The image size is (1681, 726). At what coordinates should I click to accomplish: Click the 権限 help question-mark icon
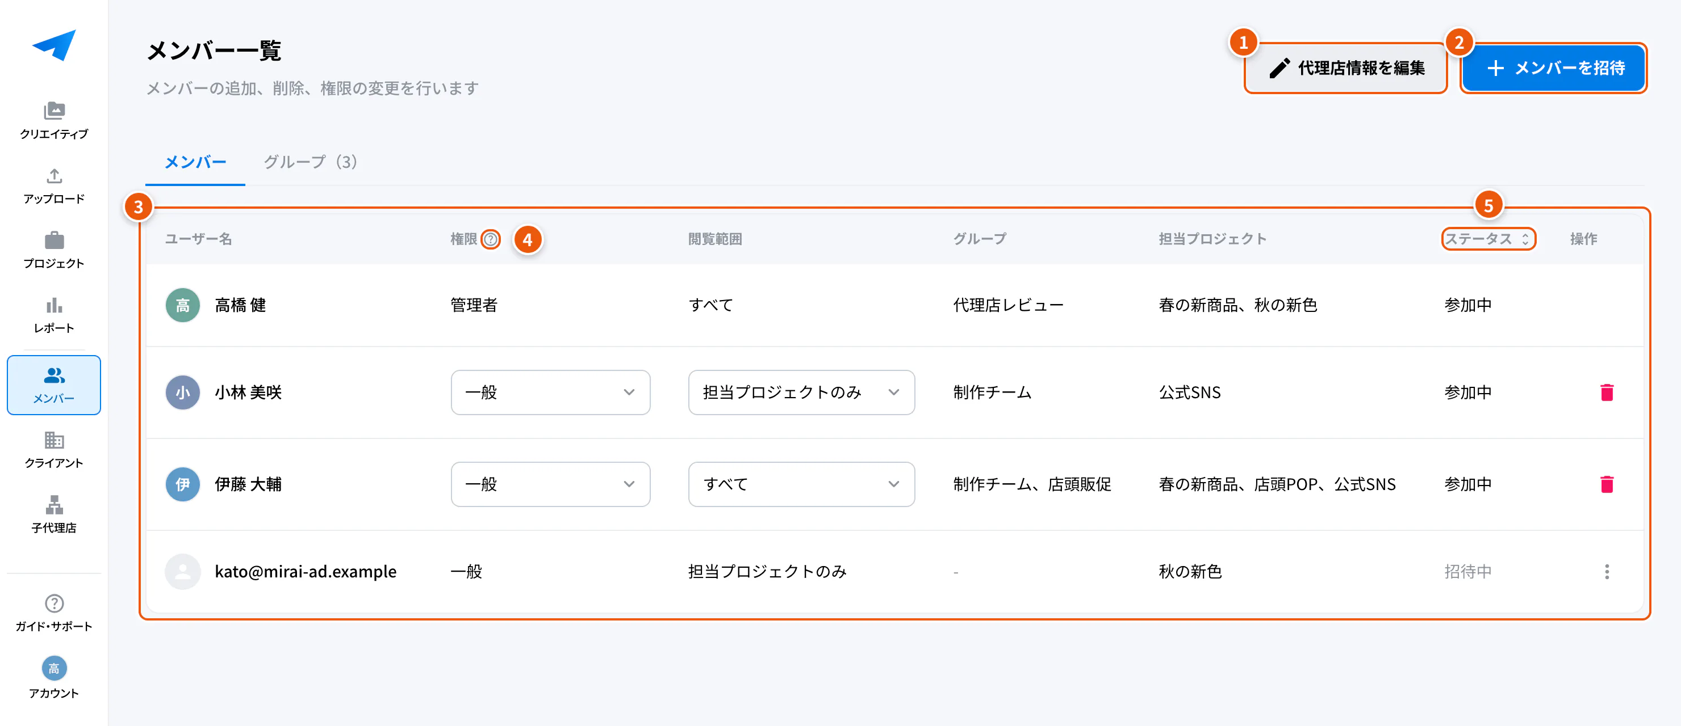pyautogui.click(x=491, y=239)
